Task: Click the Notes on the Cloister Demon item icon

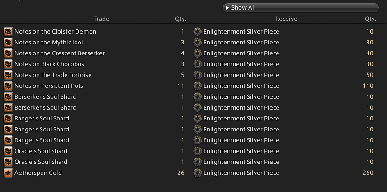Action: [8, 32]
